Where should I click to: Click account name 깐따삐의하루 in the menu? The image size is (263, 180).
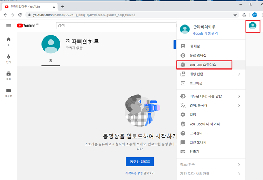(x=204, y=27)
